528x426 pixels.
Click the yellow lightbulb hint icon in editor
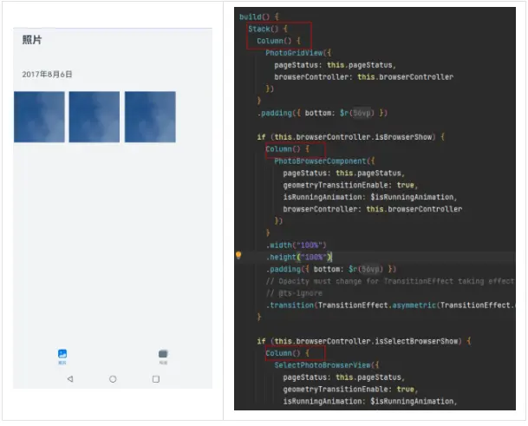238,255
